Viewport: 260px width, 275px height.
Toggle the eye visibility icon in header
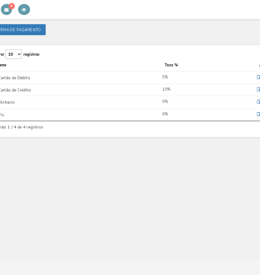24,10
